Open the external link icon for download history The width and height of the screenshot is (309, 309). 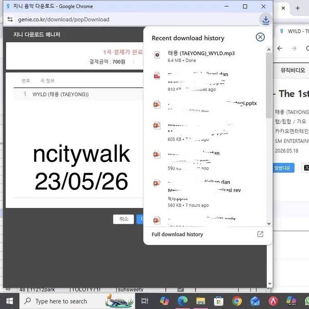tap(260, 234)
